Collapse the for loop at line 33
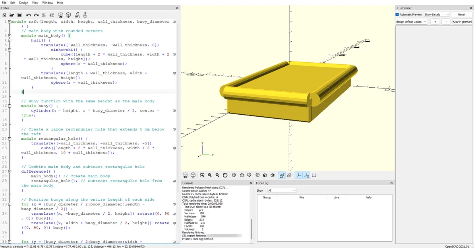The width and height of the screenshot is (474, 248). point(10,204)
